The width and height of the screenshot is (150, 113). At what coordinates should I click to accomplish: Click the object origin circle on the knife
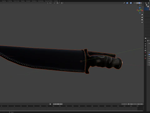[81, 61]
